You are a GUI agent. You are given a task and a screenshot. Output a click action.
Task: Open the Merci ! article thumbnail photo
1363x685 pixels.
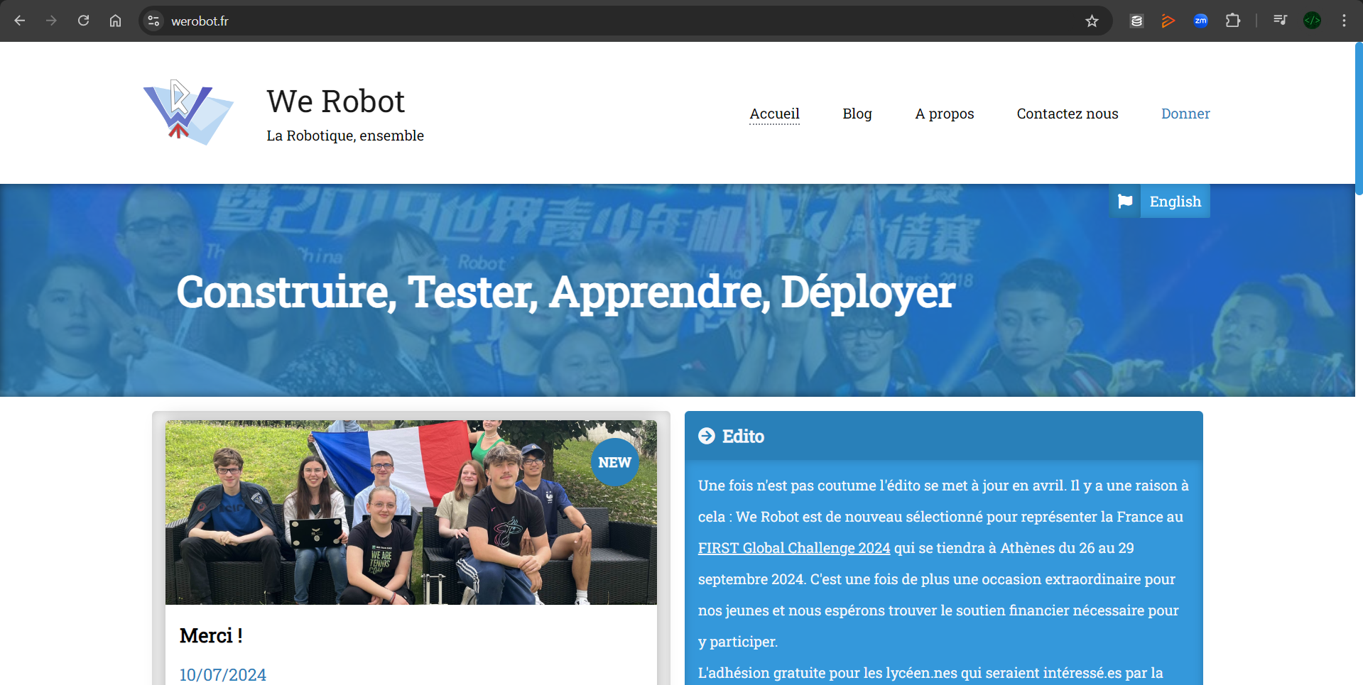411,513
